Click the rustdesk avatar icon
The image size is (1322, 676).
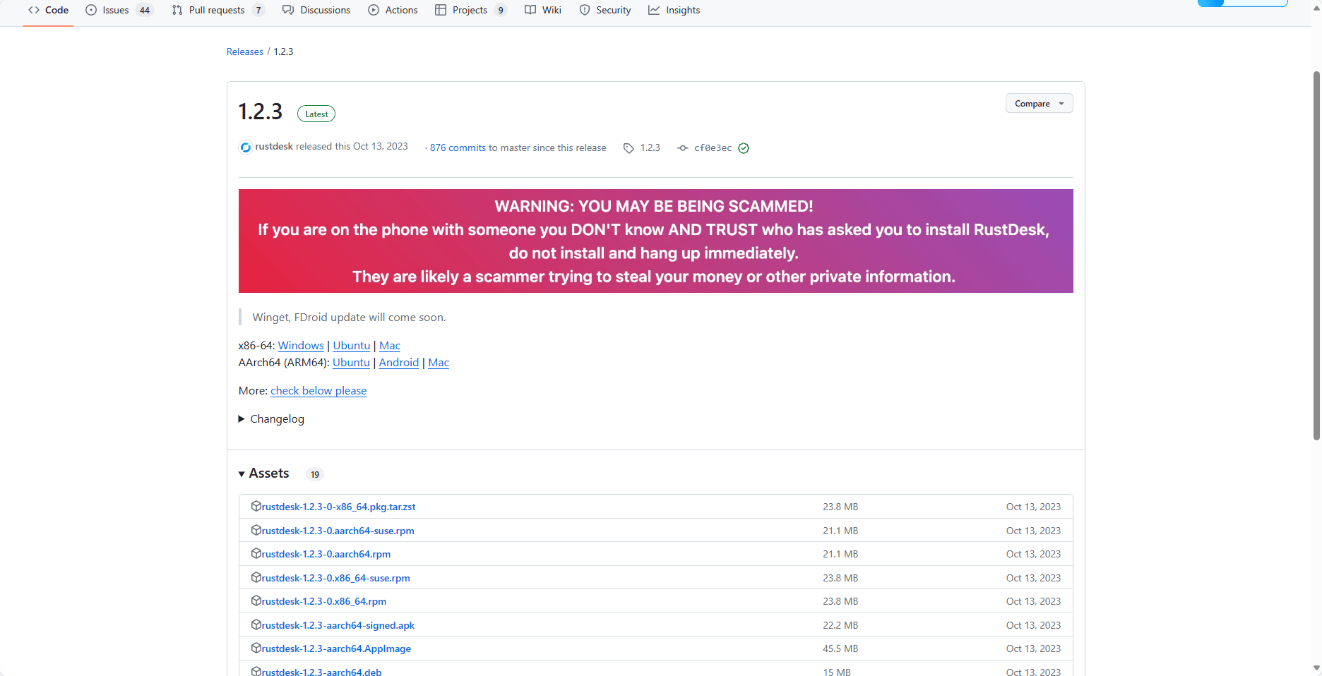coord(246,147)
